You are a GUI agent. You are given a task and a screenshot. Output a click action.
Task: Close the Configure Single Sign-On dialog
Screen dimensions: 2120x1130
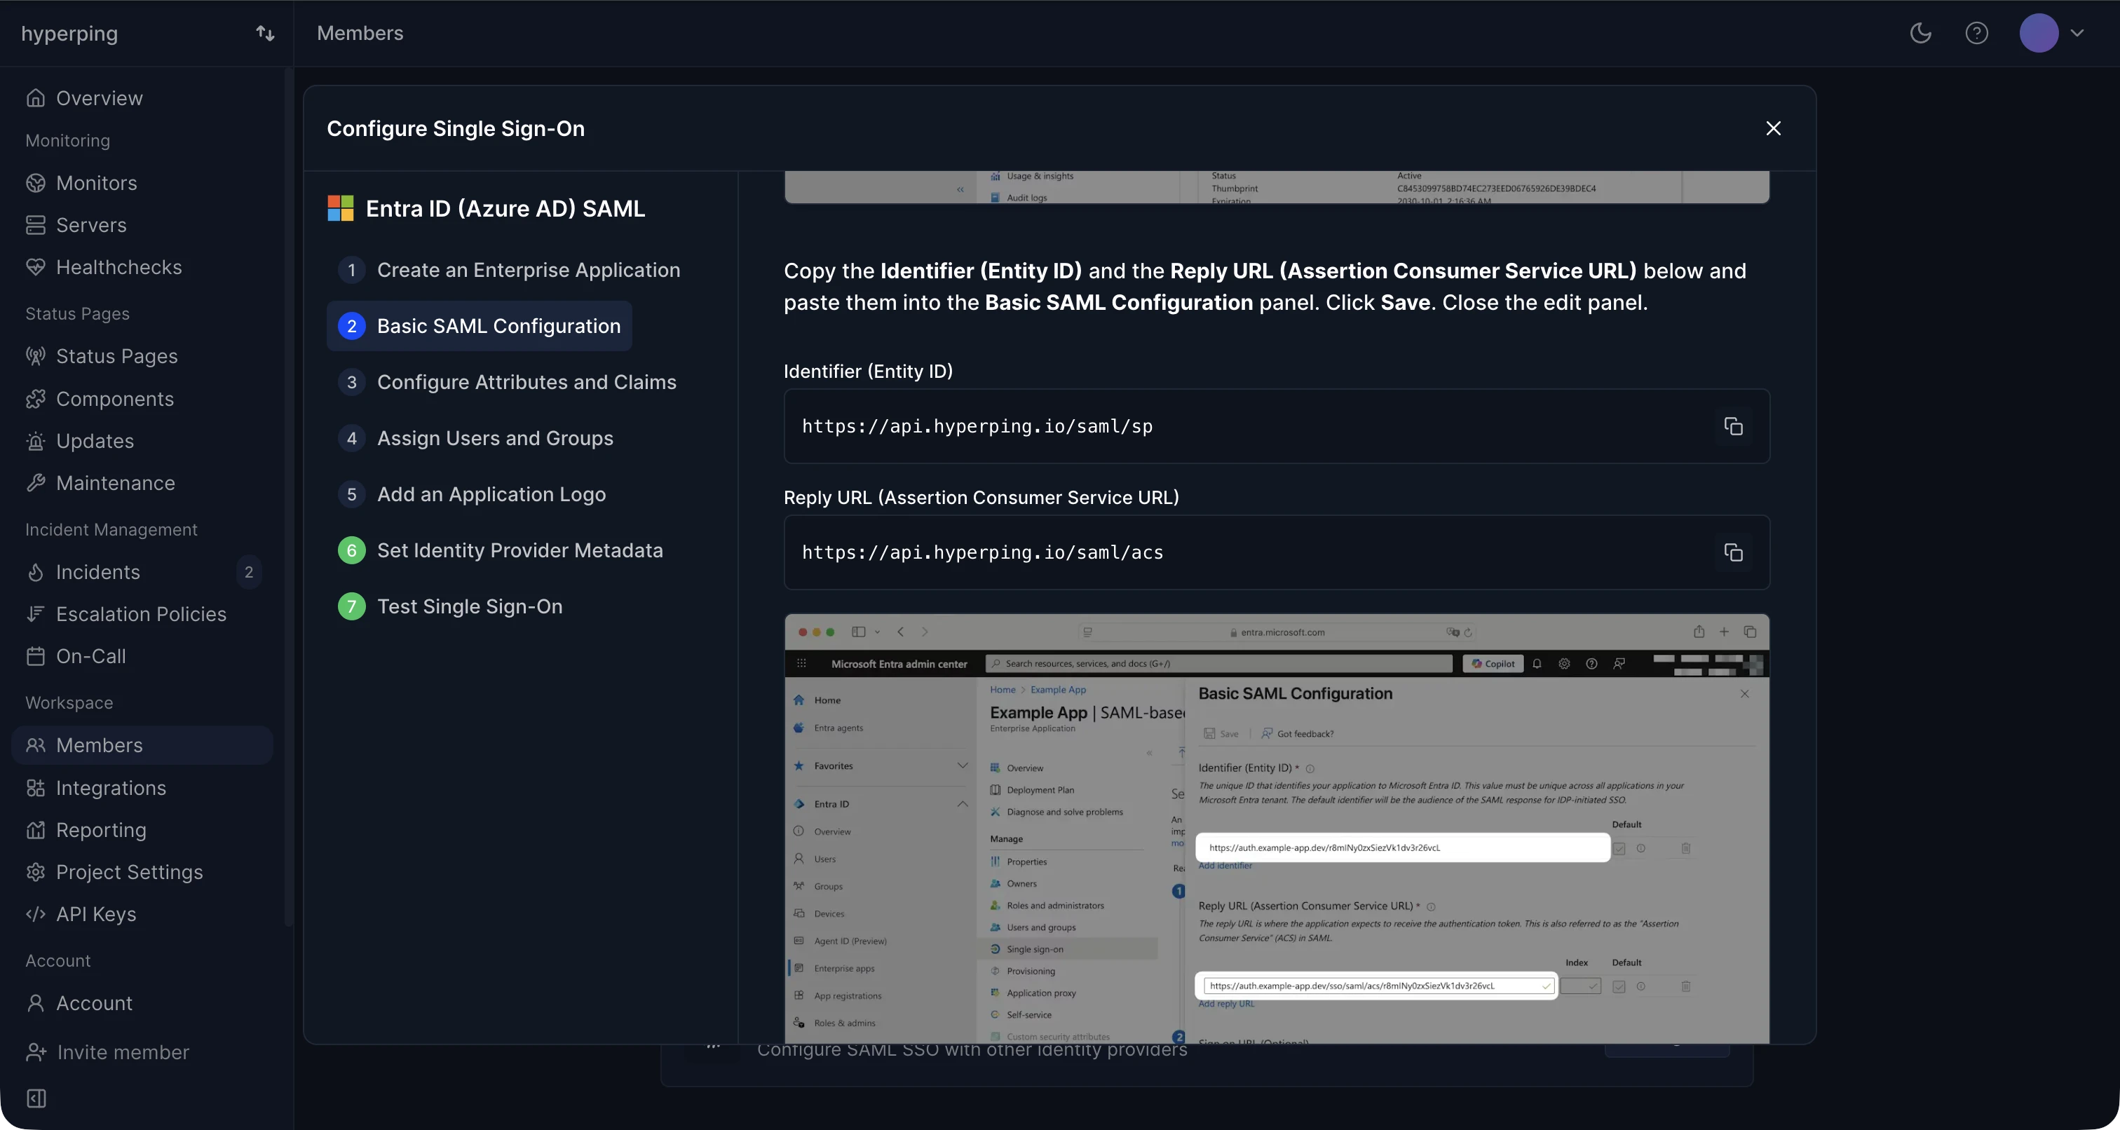point(1773,128)
